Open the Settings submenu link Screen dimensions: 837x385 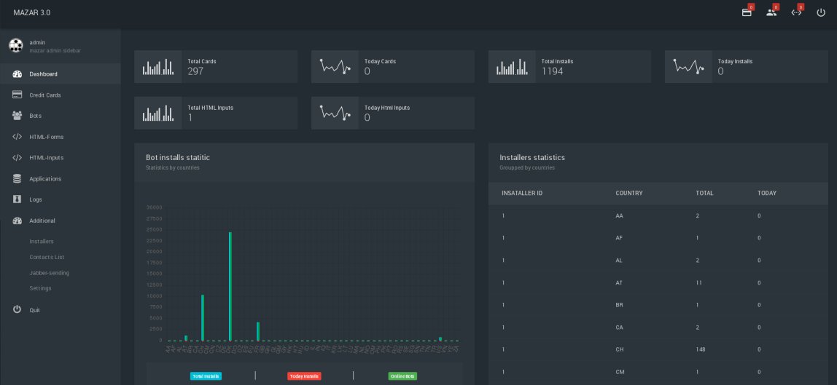click(40, 288)
